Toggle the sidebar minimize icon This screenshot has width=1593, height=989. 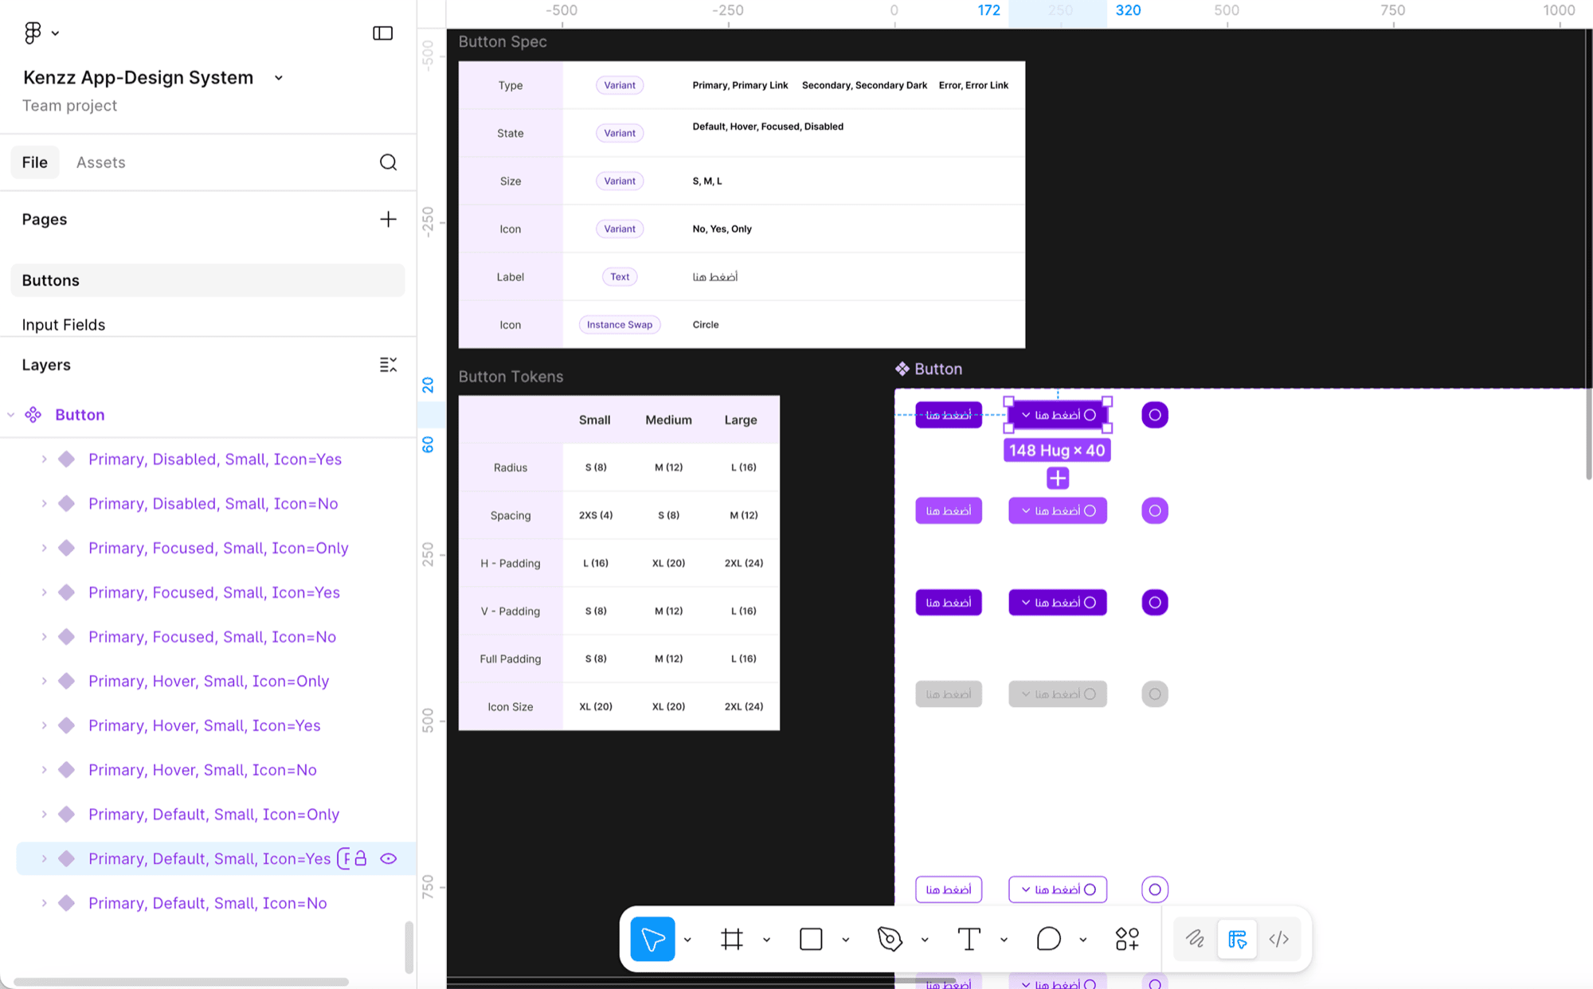(x=383, y=33)
